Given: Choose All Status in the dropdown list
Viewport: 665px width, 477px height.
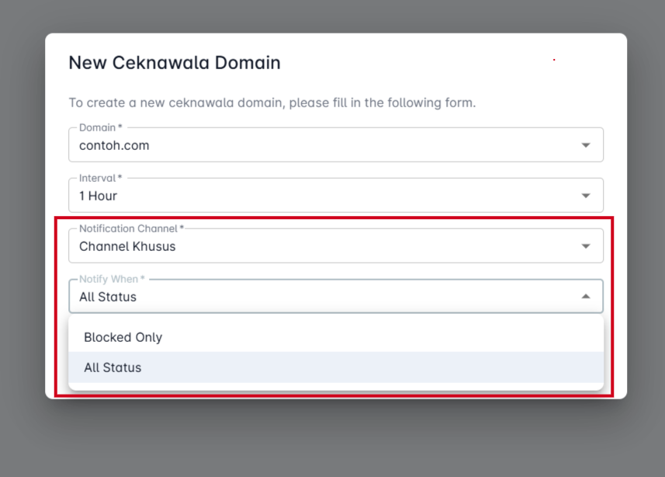Looking at the screenshot, I should 113,367.
